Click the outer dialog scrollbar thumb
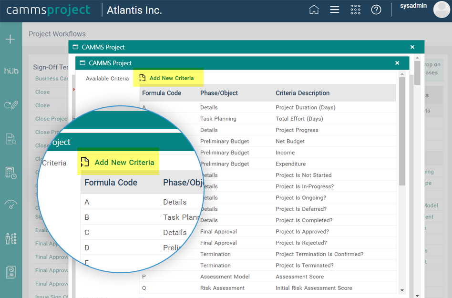Image resolution: width=452 pixels, height=298 pixels. click(417, 73)
